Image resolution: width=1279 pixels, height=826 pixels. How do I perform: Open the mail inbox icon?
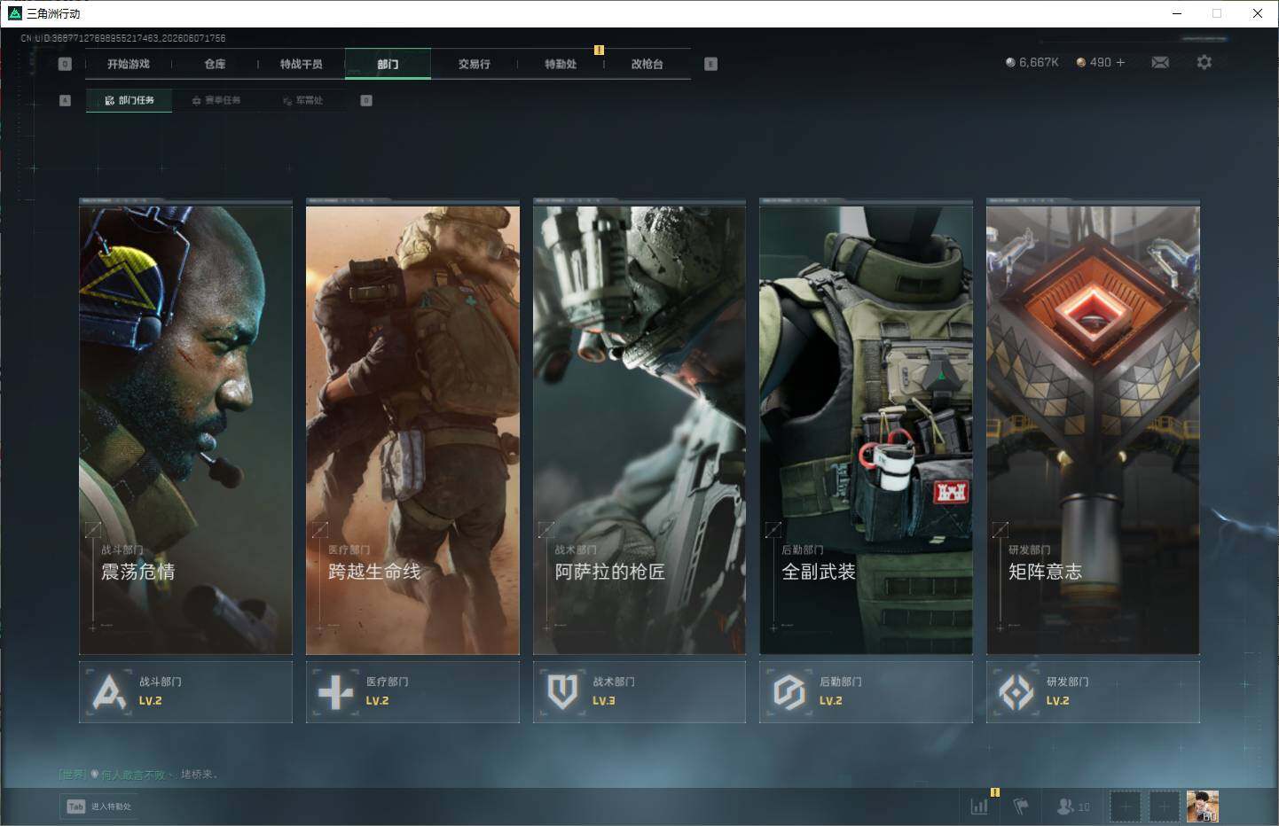pos(1160,62)
